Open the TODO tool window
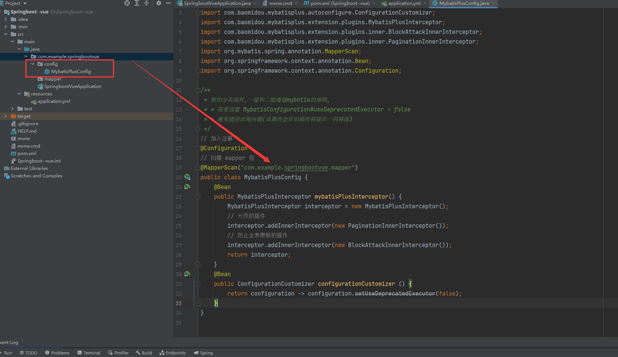Screen dimensions: 618x357 tap(28, 353)
